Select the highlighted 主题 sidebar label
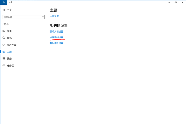Image resolution: width=186 pixels, height=124 pixels. point(9,52)
